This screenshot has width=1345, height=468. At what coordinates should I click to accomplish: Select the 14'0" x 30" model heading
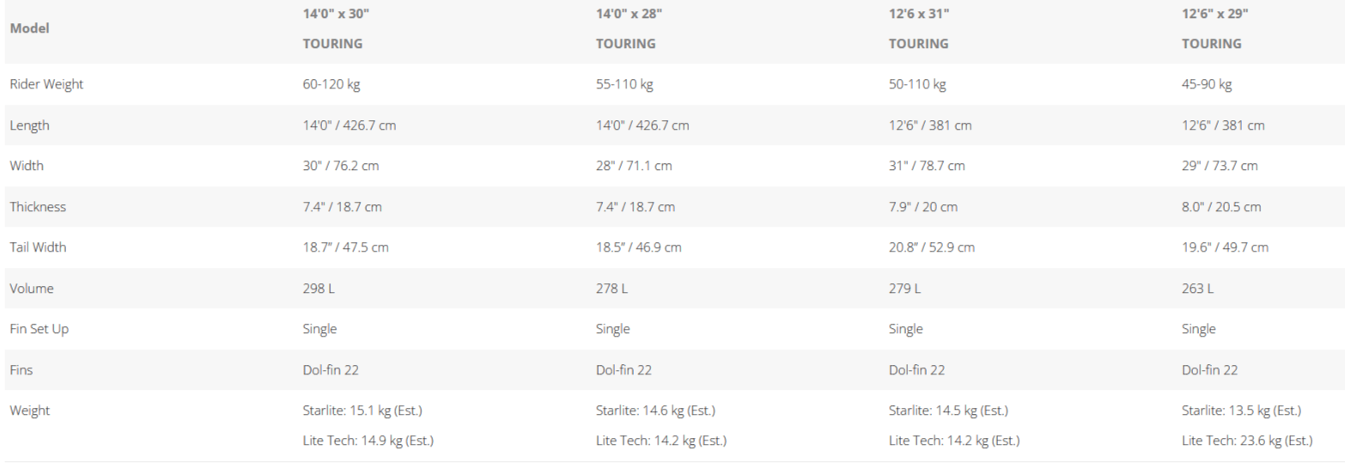(336, 14)
